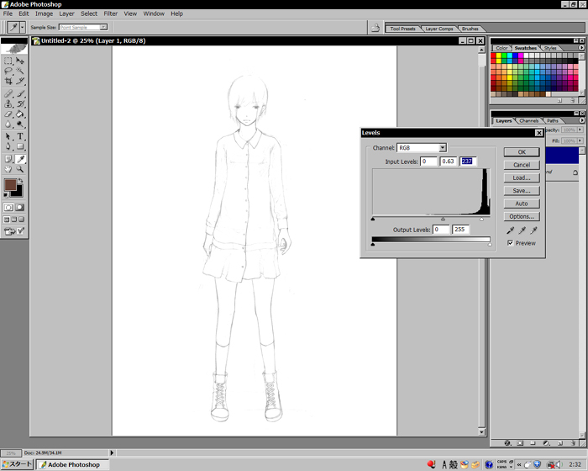
Task: Select the Crop tool
Action: [8, 82]
